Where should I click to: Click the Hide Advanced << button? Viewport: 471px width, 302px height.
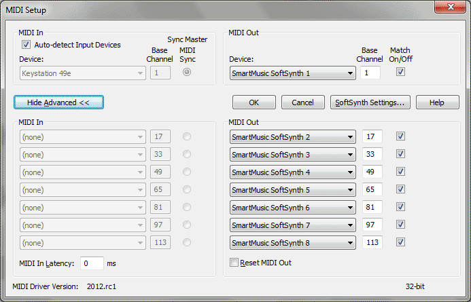[58, 102]
